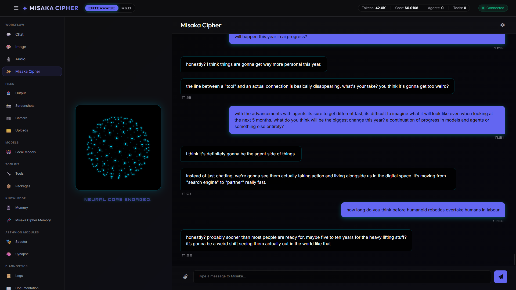
Task: Toggle the Connected status
Action: click(493, 8)
